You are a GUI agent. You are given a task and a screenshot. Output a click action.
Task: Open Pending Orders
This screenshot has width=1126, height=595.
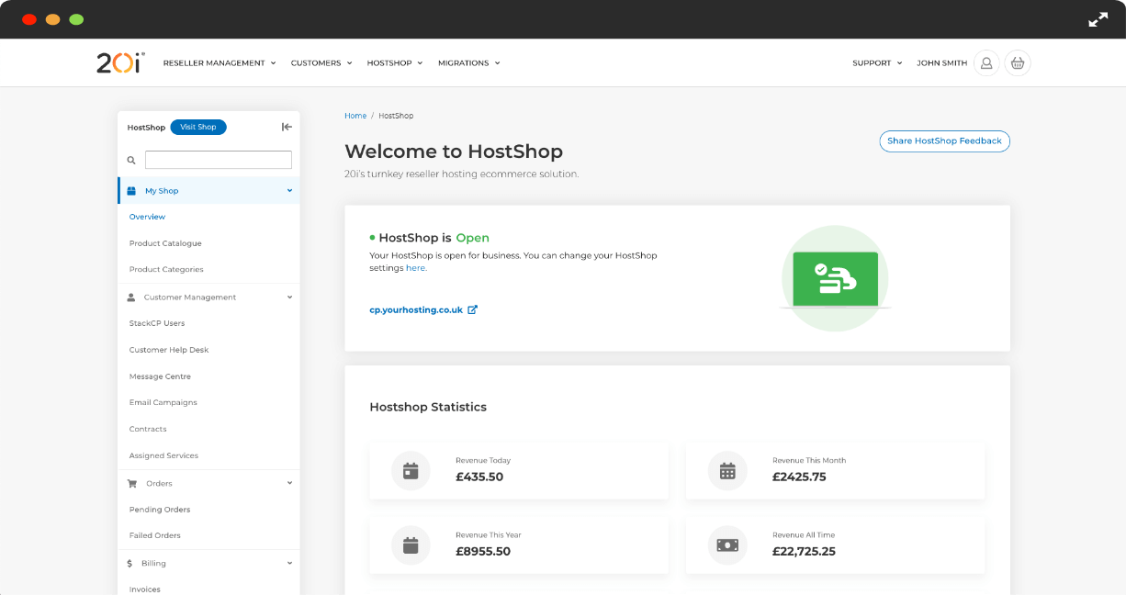coord(160,510)
